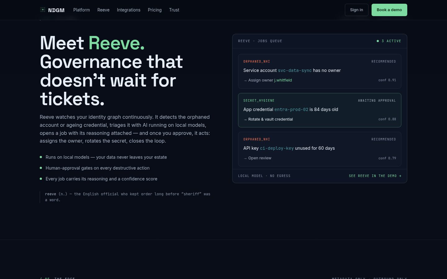
Task: Select the entra-prod-02 secret hygiene job card
Action: (x=320, y=110)
